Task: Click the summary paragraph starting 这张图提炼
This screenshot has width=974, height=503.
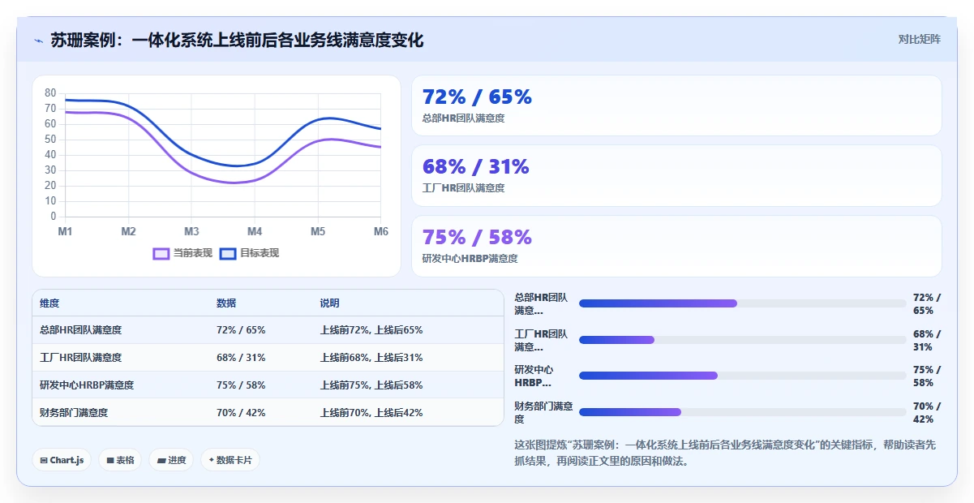Action: click(x=725, y=453)
